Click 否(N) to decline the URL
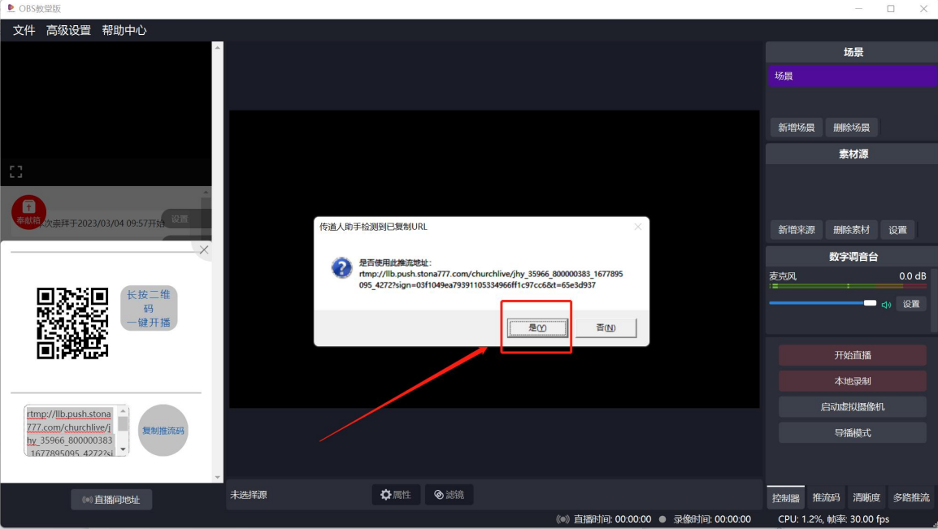 [x=606, y=327]
